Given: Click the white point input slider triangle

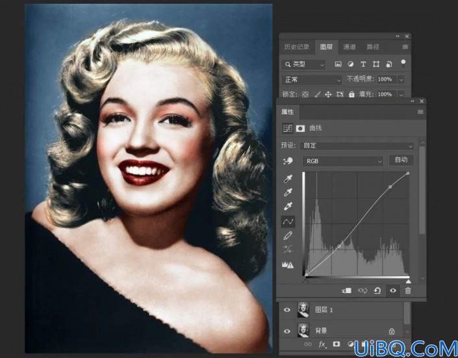Looking at the screenshot, I should 409,281.
